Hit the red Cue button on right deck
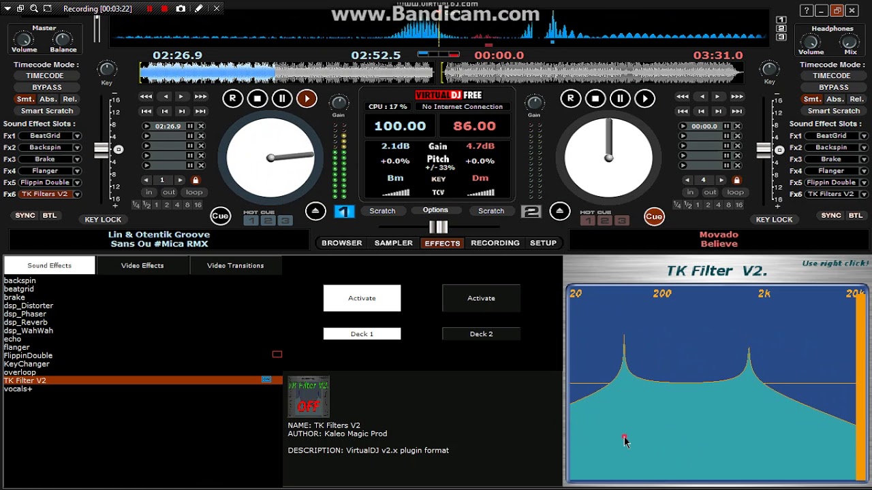This screenshot has width=872, height=490. pyautogui.click(x=654, y=216)
